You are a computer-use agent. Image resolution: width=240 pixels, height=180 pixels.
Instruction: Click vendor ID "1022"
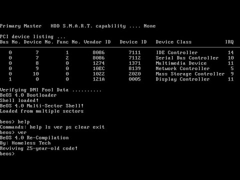tap(98, 74)
